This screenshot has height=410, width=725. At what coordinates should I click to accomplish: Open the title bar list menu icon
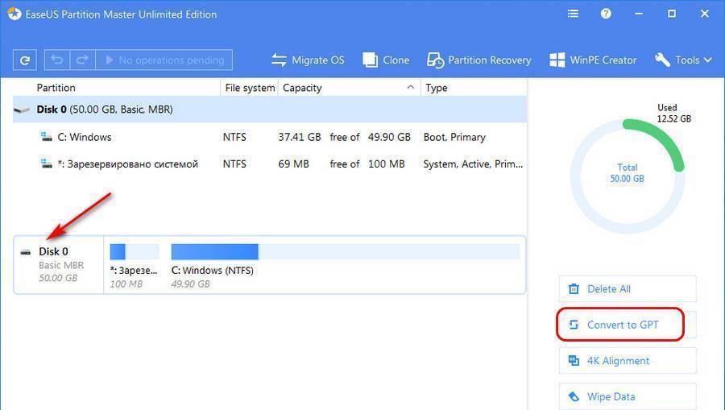point(573,14)
